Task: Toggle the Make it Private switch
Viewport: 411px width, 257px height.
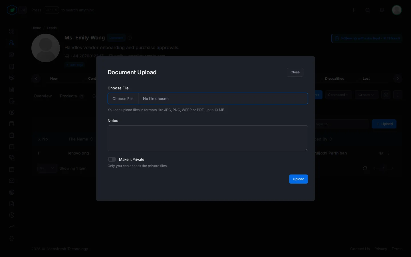Action: tap(112, 159)
